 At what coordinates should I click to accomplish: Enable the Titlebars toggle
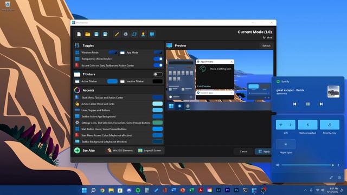(158, 74)
